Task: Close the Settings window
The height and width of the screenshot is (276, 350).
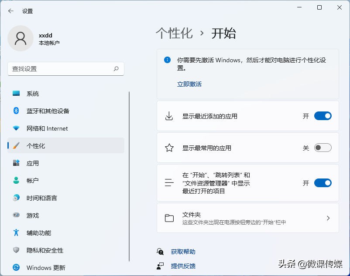Action: coord(340,7)
